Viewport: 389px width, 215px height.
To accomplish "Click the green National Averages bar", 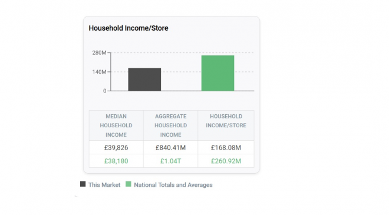I will (217, 73).
